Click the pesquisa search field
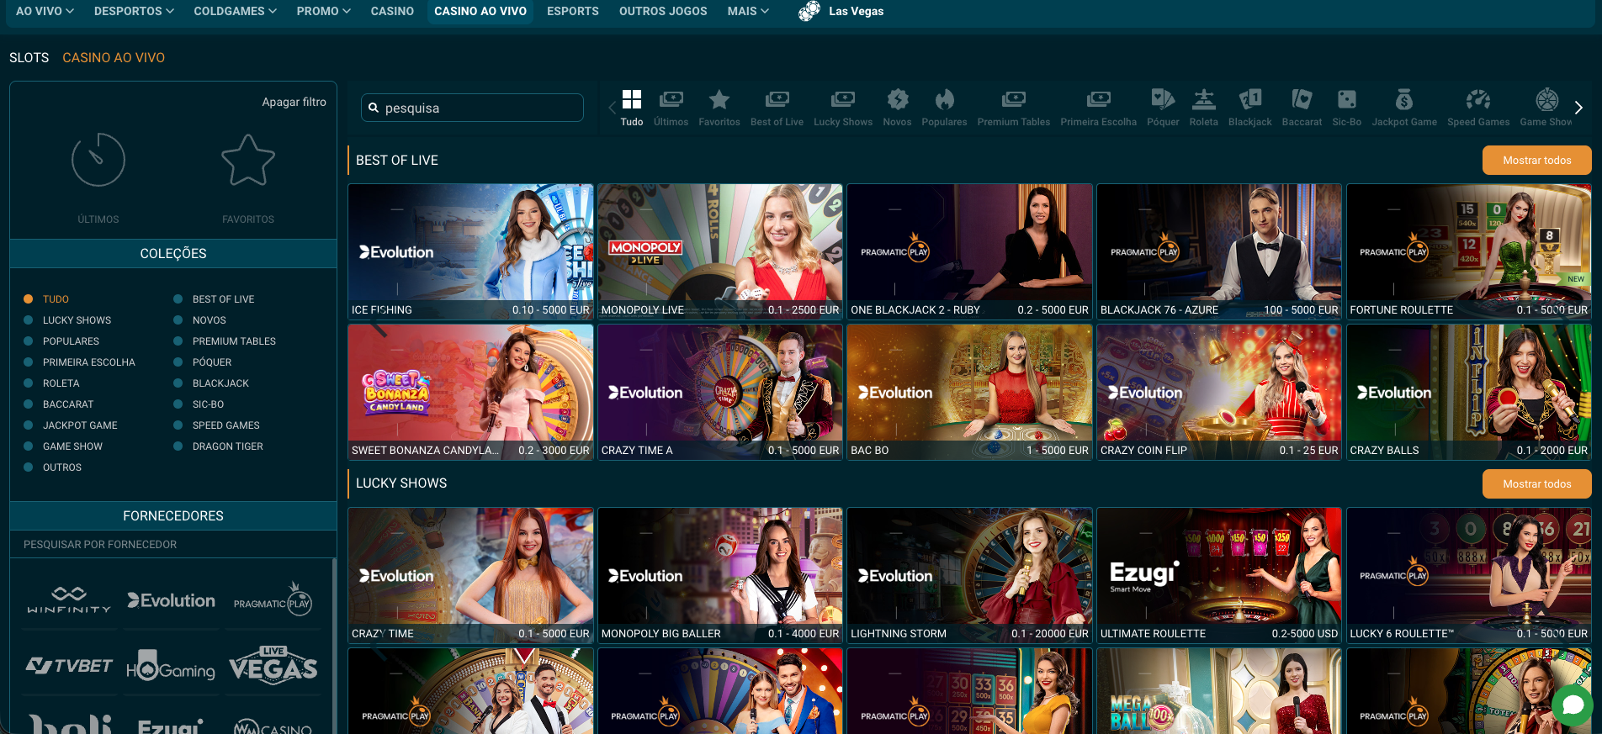Screen dimensions: 1602x734 (472, 108)
